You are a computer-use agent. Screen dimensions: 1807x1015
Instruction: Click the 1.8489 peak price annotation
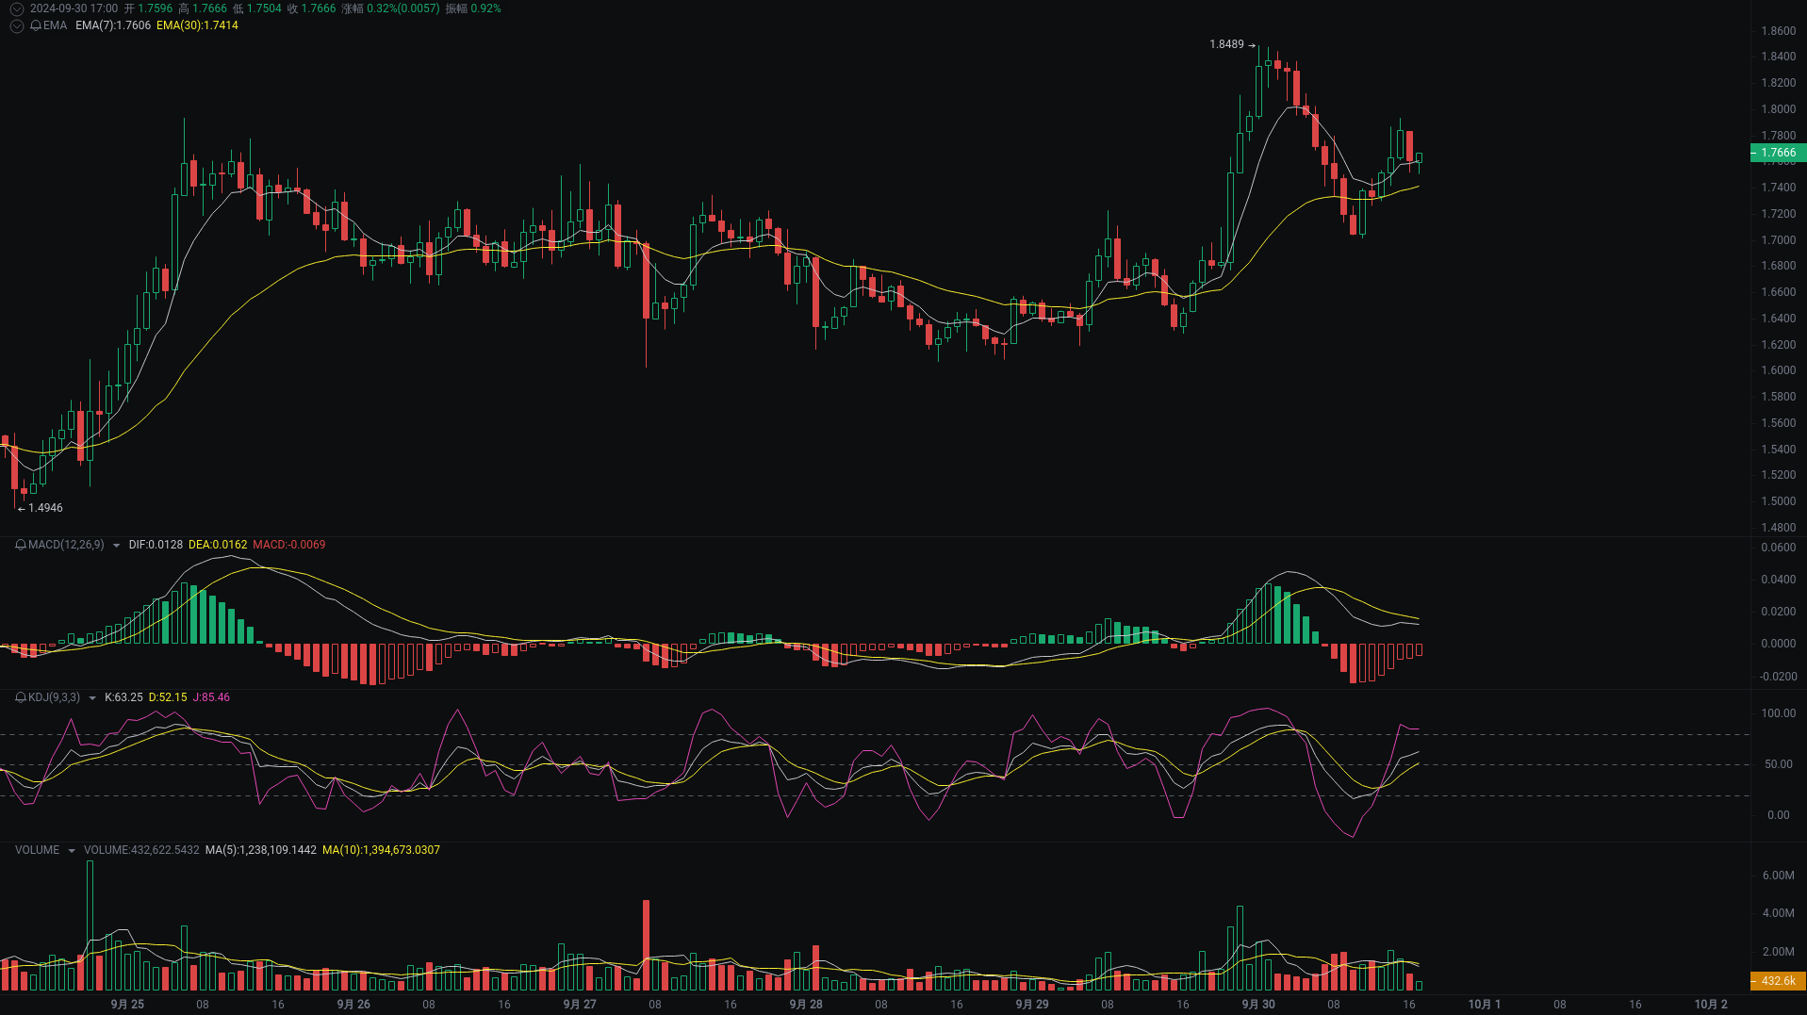point(1228,43)
